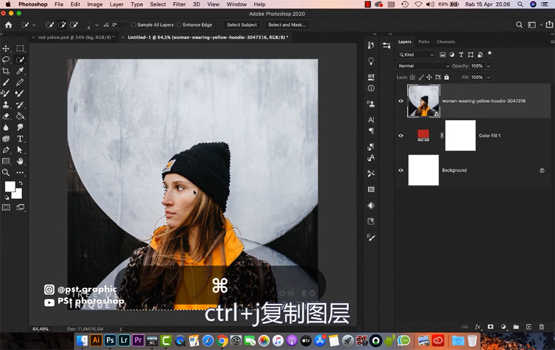Select the Paint Bucket tool
This screenshot has height=350, width=555.
20,116
